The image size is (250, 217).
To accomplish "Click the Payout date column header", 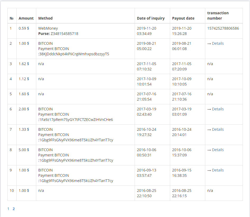I will (x=183, y=18).
